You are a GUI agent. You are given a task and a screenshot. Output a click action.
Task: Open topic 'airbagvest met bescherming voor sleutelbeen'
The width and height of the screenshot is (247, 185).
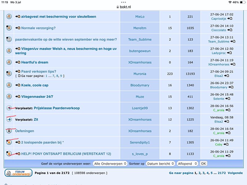59,17
